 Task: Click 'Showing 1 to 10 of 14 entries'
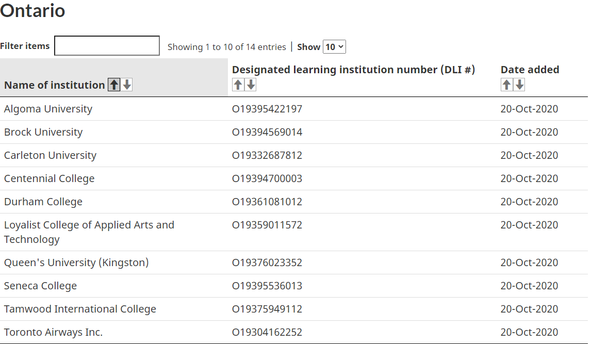pos(226,47)
